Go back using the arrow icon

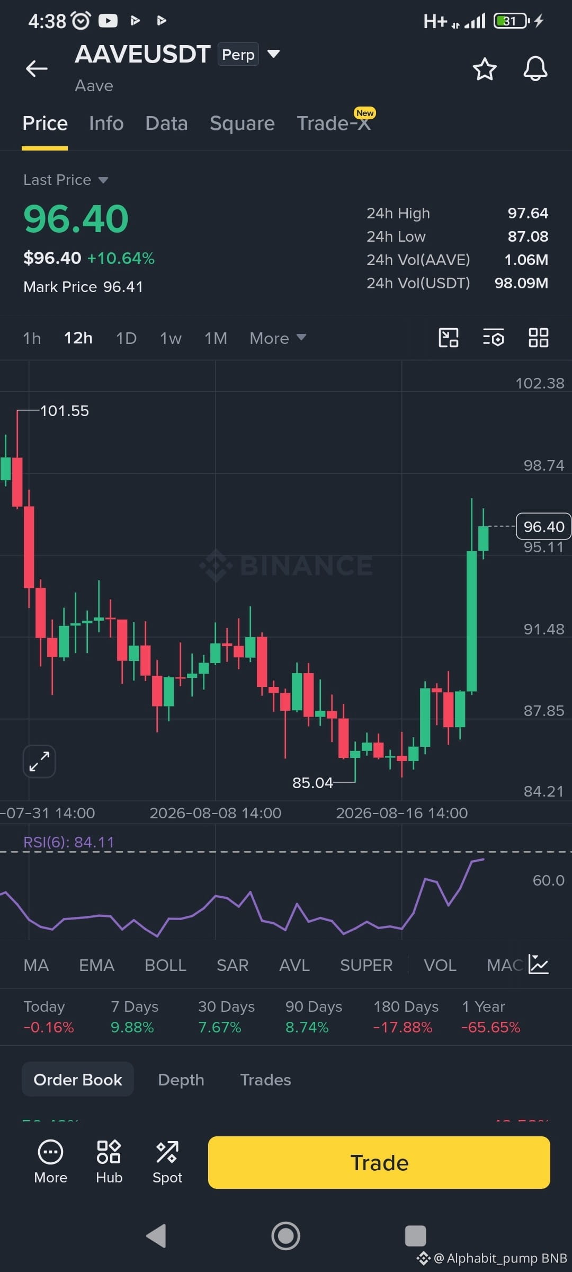coord(37,68)
